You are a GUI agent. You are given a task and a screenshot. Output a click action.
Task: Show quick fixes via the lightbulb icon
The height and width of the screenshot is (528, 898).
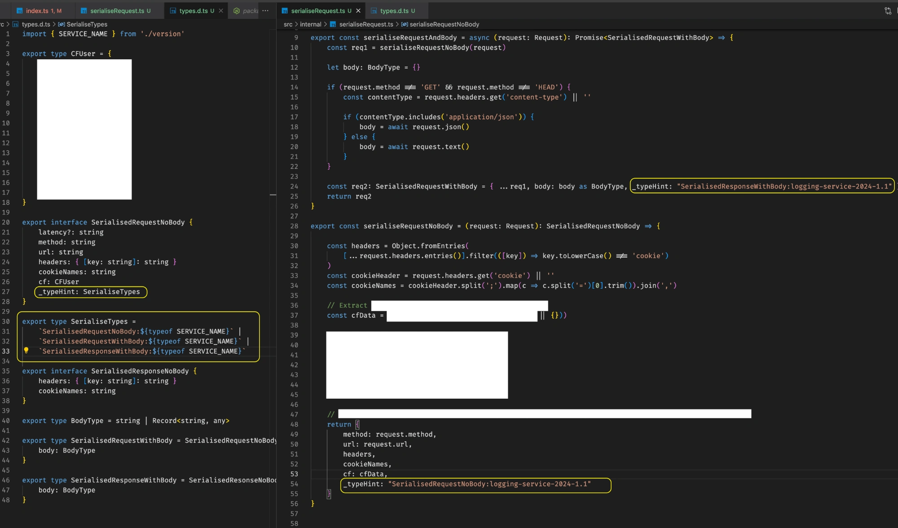(26, 350)
